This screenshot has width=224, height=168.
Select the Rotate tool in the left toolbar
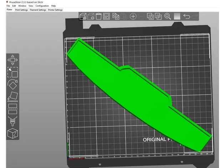(x=12, y=84)
